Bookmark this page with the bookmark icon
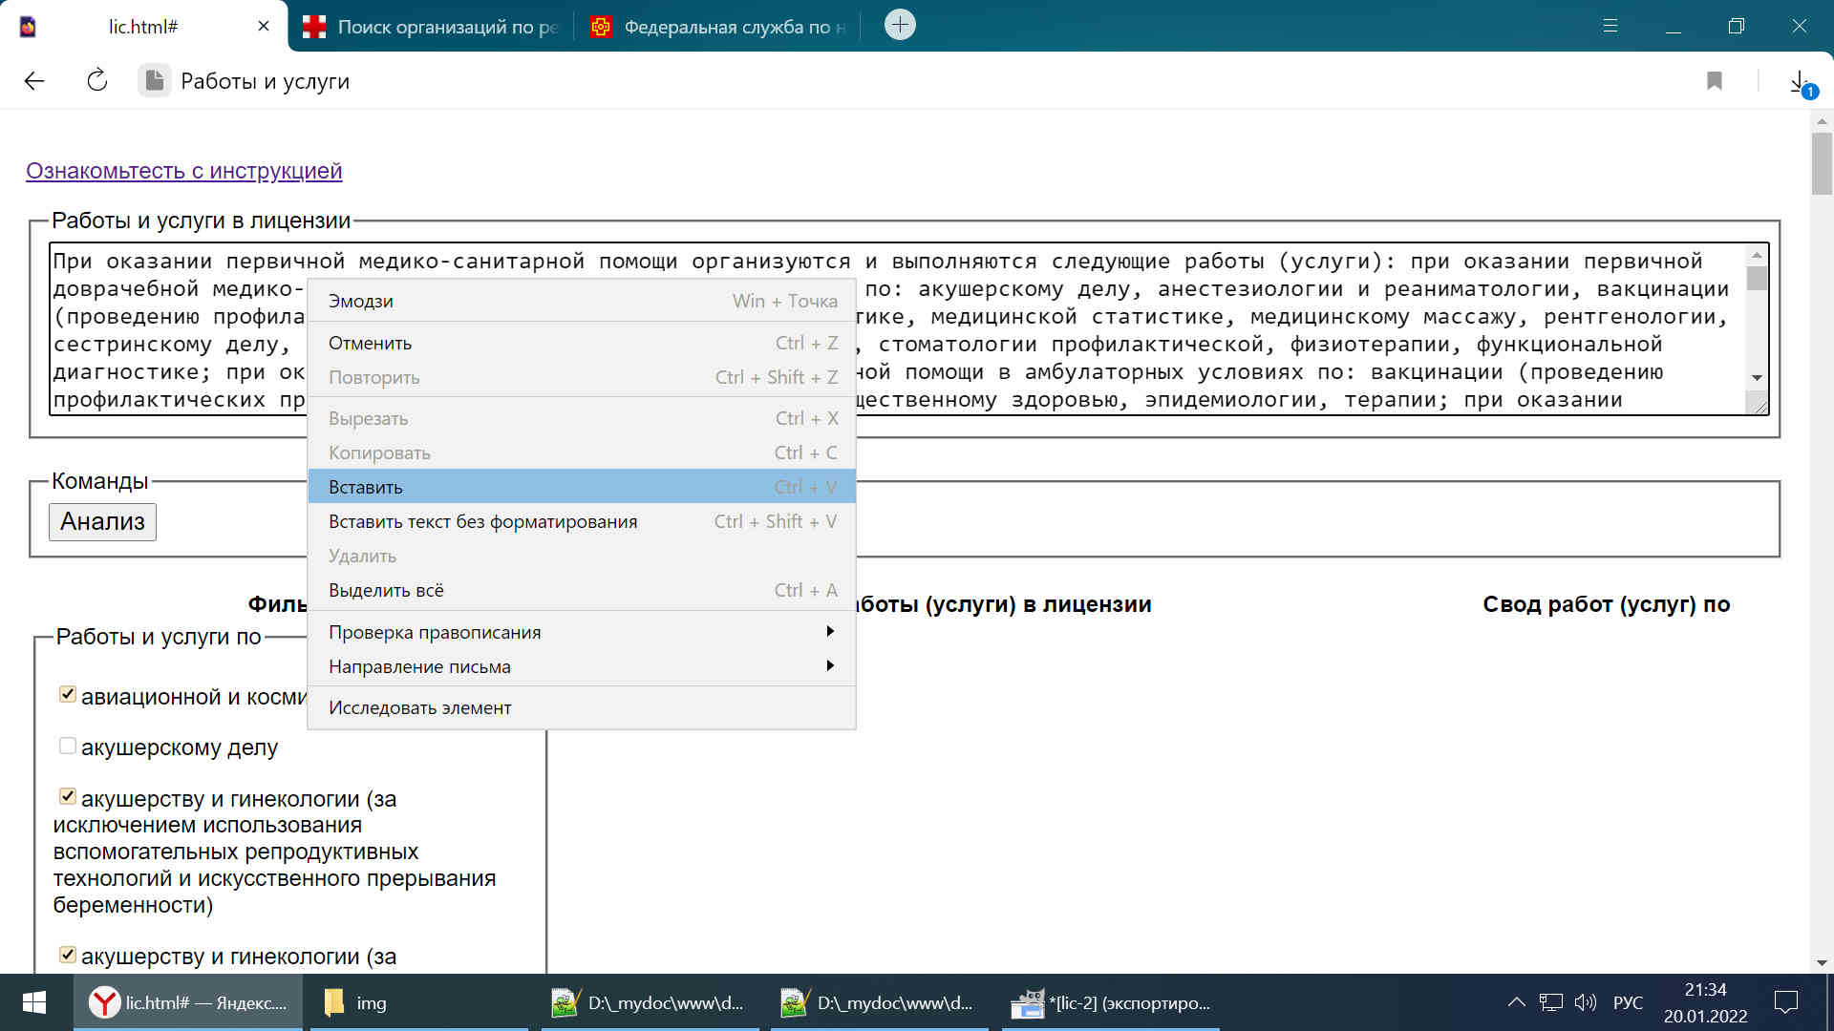This screenshot has width=1834, height=1031. [x=1715, y=81]
